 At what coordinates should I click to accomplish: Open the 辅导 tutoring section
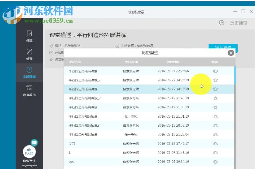click(29, 54)
